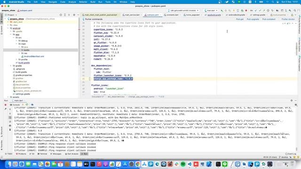
Task: Open the Navigate menu
Action: [x=53, y=2]
